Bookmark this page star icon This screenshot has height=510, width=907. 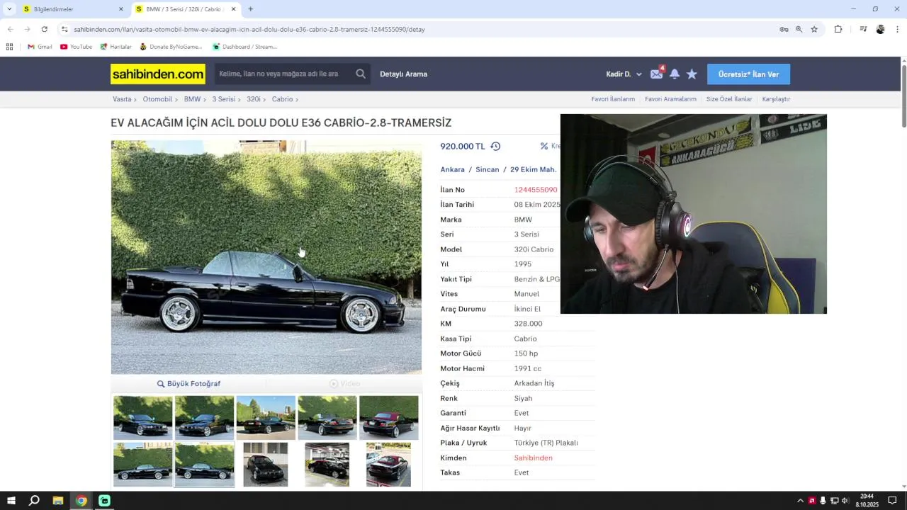814,29
